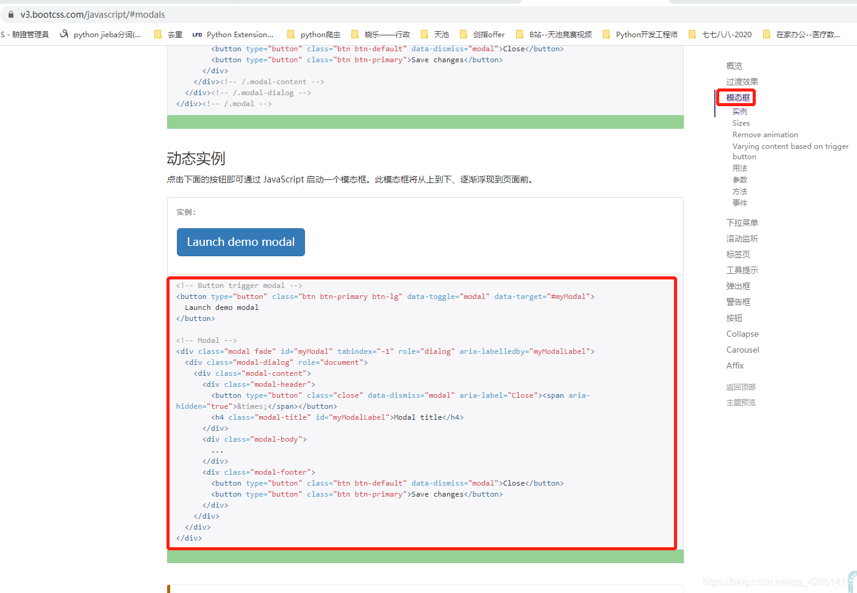Click the Button trigger modal comment line

(239, 286)
